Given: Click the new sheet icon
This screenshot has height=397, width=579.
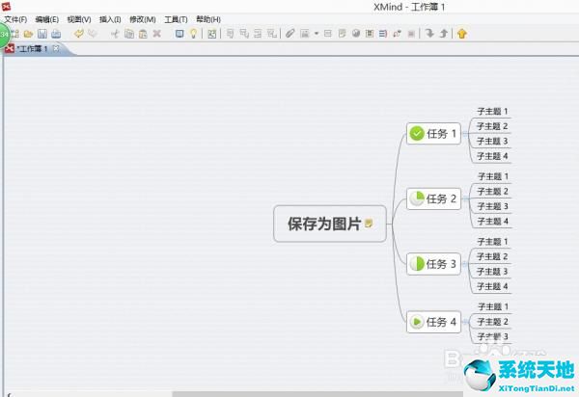Looking at the screenshot, I should pyautogui.click(x=212, y=34).
